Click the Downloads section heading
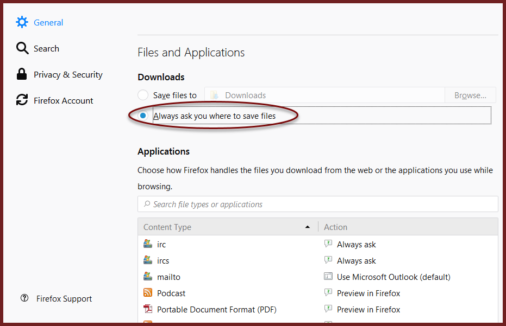Viewport: 506px width, 326px height. (161, 77)
